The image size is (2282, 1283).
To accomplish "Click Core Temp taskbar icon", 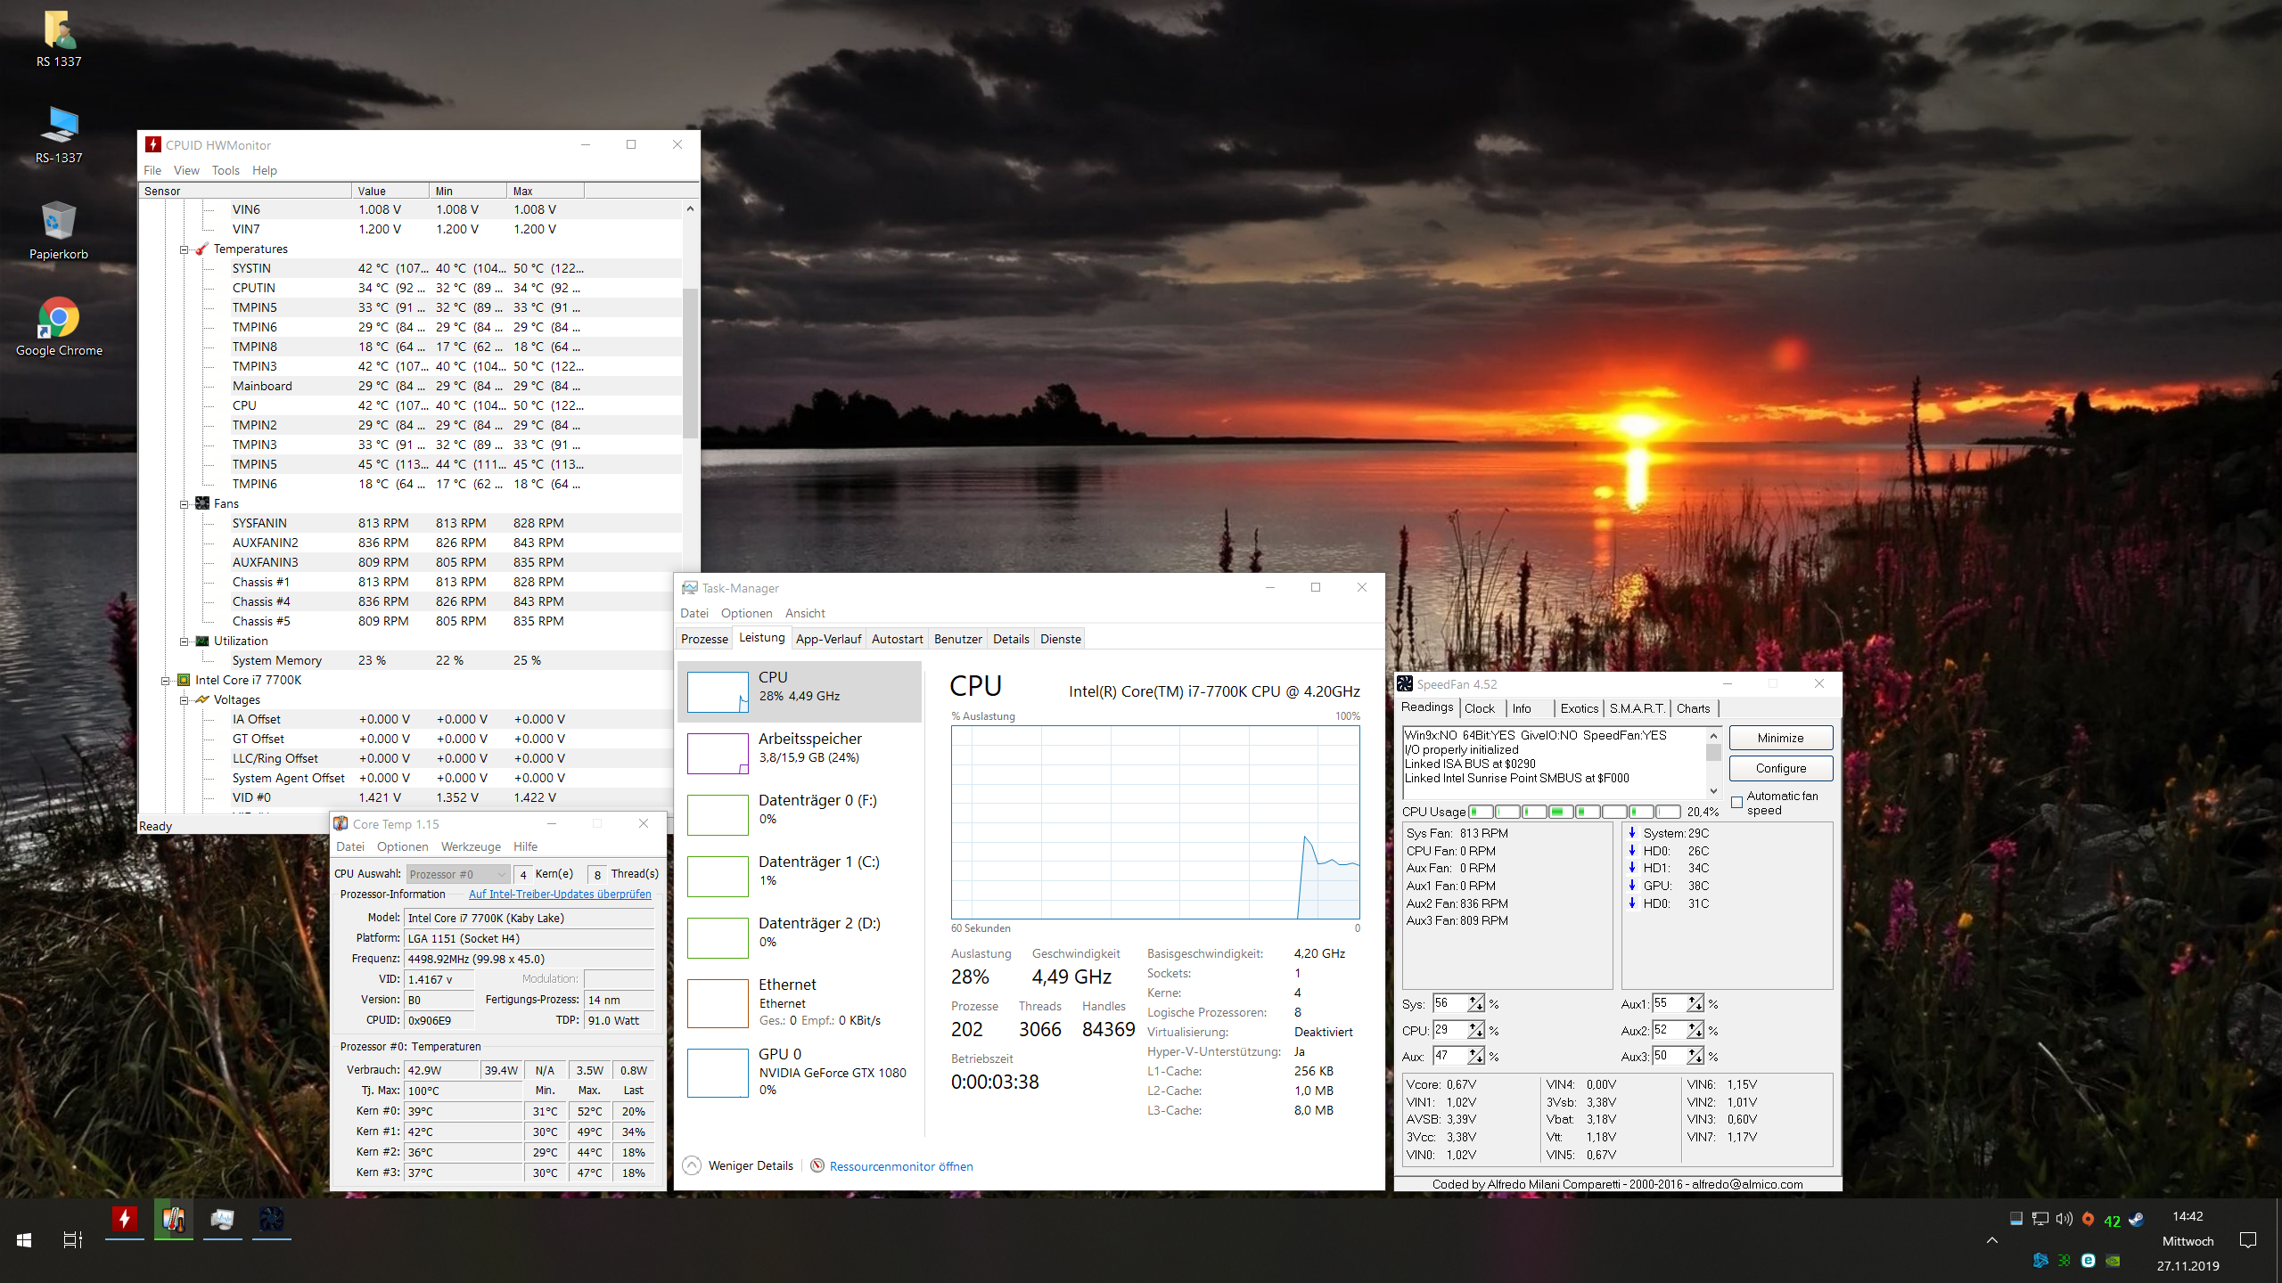I will click(173, 1219).
